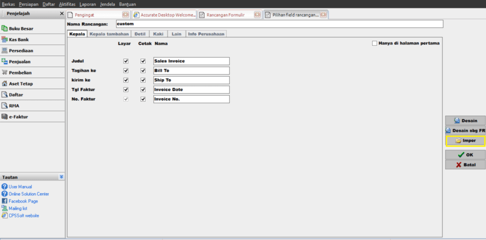The width and height of the screenshot is (486, 240).
Task: Open the e-Faktur module
Action: pyautogui.click(x=19, y=116)
